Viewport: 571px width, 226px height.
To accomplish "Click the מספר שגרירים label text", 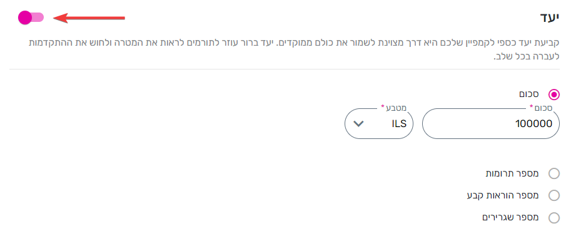I will pos(510,218).
